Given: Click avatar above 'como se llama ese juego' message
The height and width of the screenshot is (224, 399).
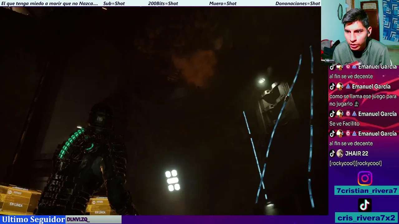Looking at the screenshot, I should click(x=340, y=86).
